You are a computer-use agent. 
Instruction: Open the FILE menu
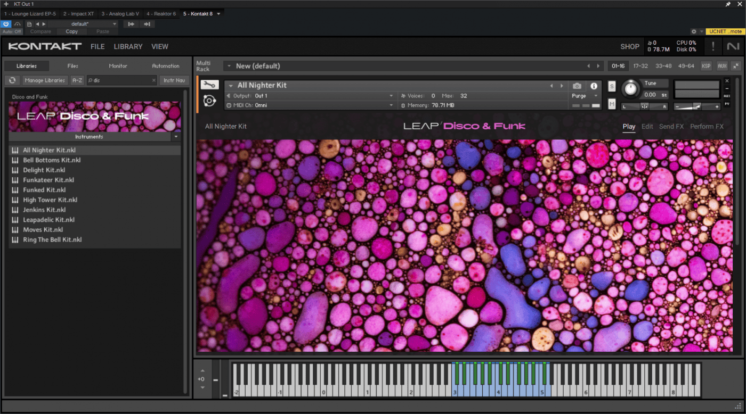(98, 47)
